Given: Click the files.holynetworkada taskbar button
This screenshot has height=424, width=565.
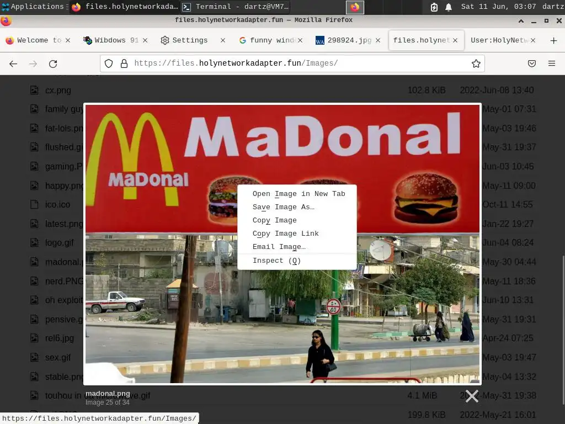Looking at the screenshot, I should (125, 7).
